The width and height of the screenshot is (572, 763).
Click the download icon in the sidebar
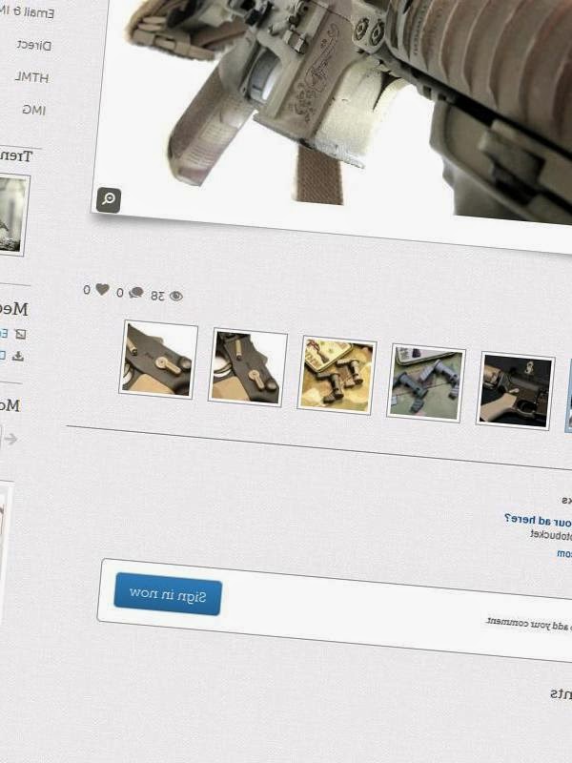click(18, 356)
